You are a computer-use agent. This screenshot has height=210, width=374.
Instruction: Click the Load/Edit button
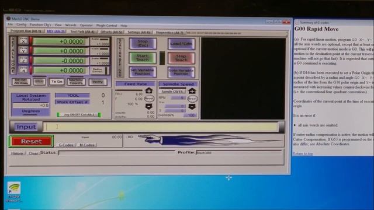pos(181,44)
